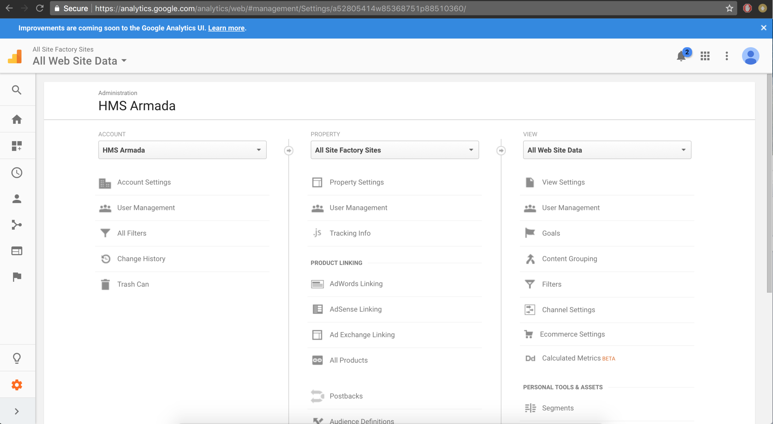Viewport: 773px width, 424px height.
Task: Open Acquisition reports branching icon
Action: point(17,225)
